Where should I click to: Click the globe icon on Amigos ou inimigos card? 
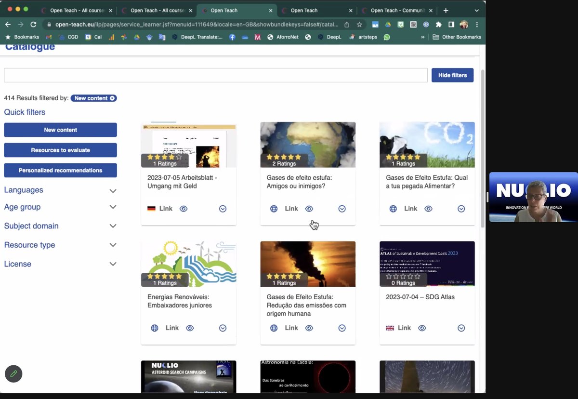(274, 209)
